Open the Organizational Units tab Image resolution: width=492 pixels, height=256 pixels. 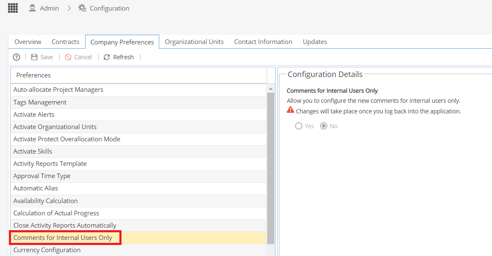[x=194, y=42]
